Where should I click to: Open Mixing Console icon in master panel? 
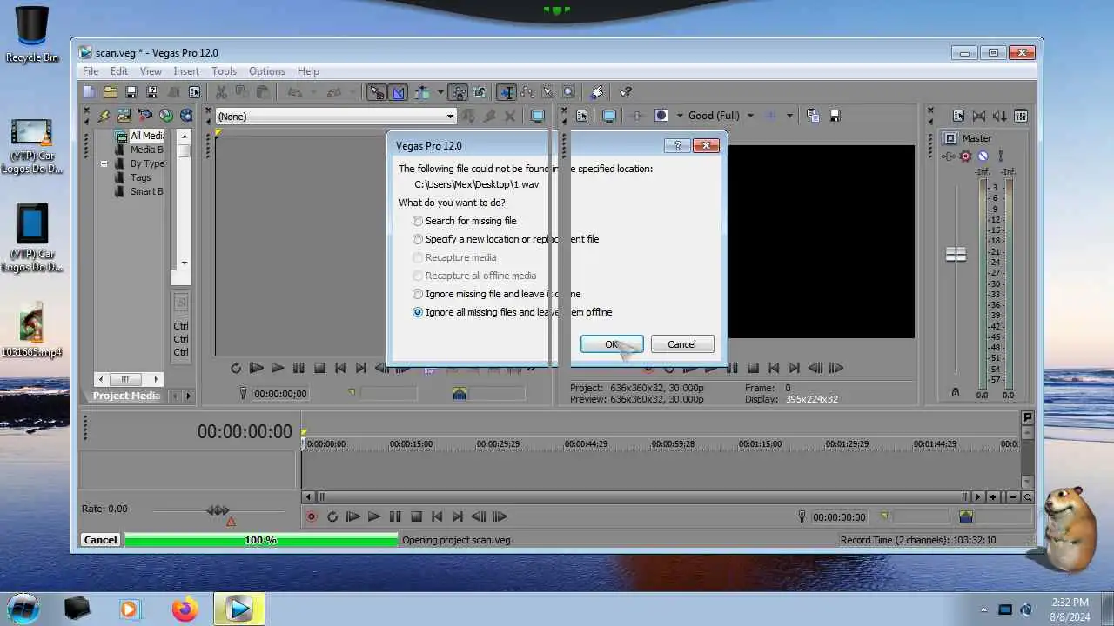[x=1021, y=116]
